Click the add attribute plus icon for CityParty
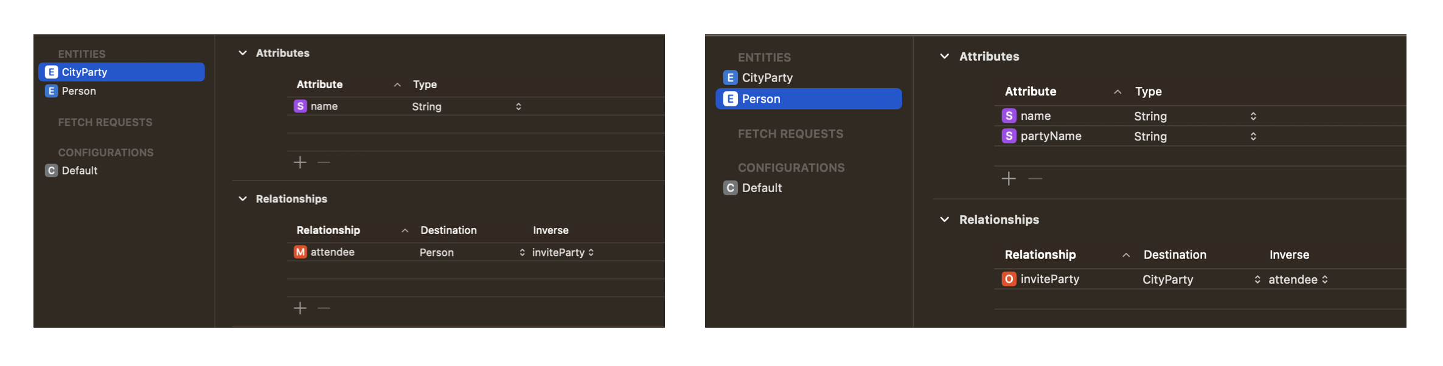1443x366 pixels. pos(300,162)
